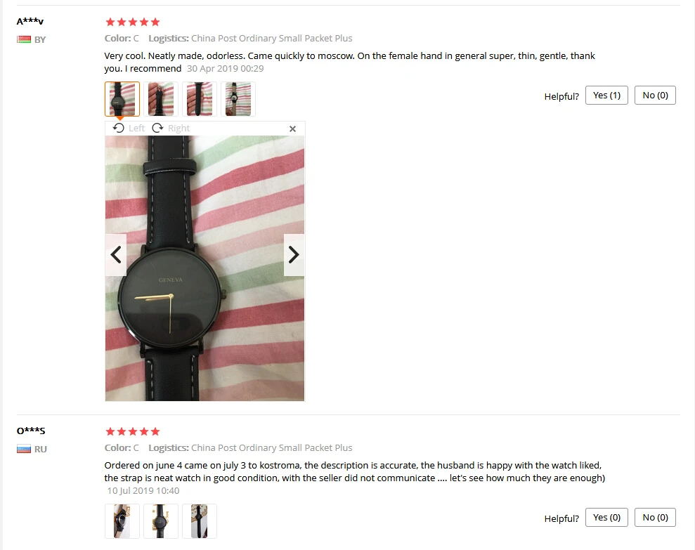Show the next photo with right arrow

[294, 255]
